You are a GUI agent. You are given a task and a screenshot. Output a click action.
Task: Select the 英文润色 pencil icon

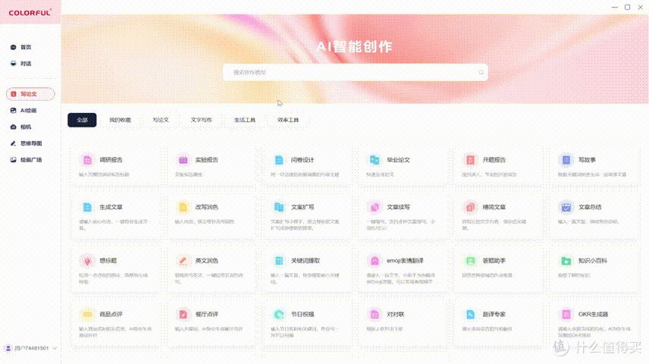pyautogui.click(x=183, y=261)
